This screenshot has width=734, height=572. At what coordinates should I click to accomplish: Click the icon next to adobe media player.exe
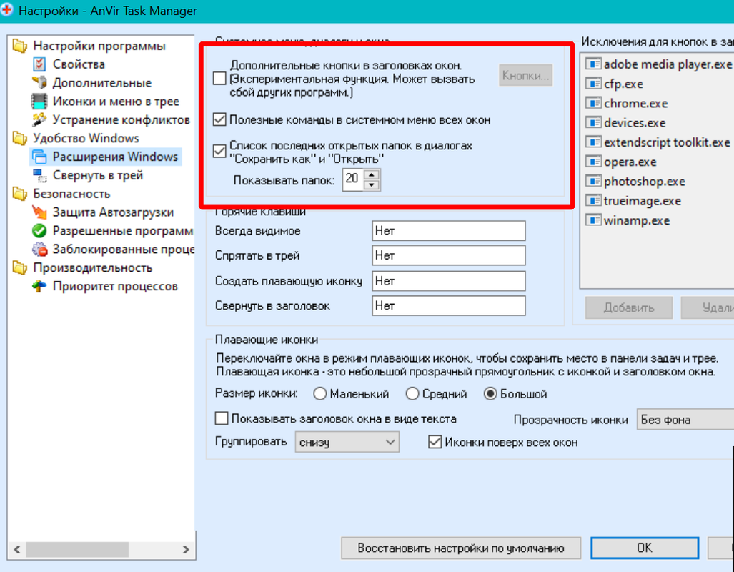[x=593, y=64]
